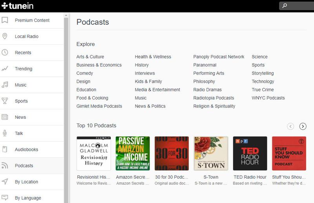This screenshot has width=314, height=203.
Task: Open sidebar Sports label
Action: coord(21,101)
